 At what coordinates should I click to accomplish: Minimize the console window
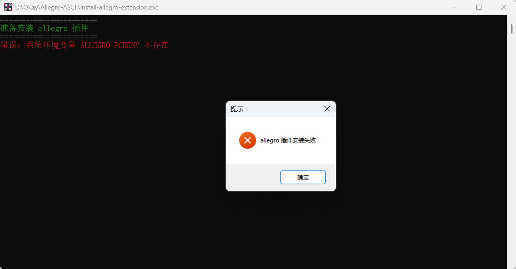[x=454, y=7]
